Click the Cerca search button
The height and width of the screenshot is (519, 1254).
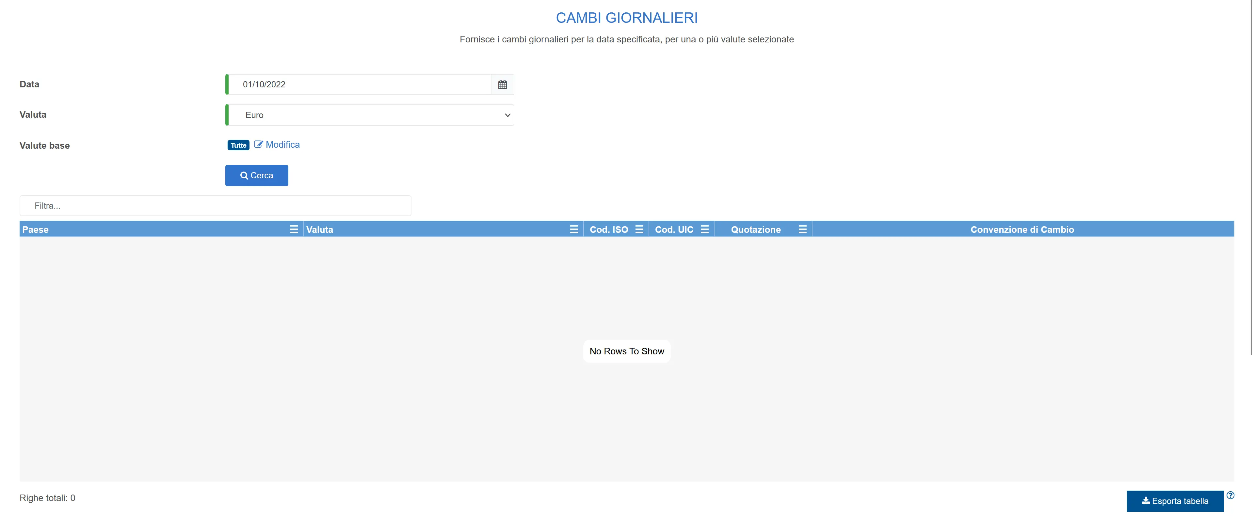tap(257, 175)
